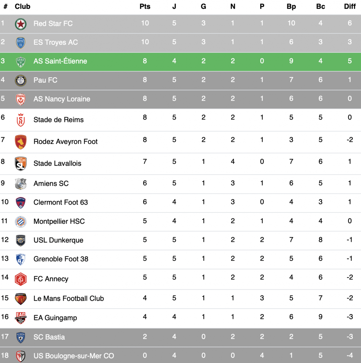Click the ES Troyes AC crest
The height and width of the screenshot is (363, 361).
point(21,43)
